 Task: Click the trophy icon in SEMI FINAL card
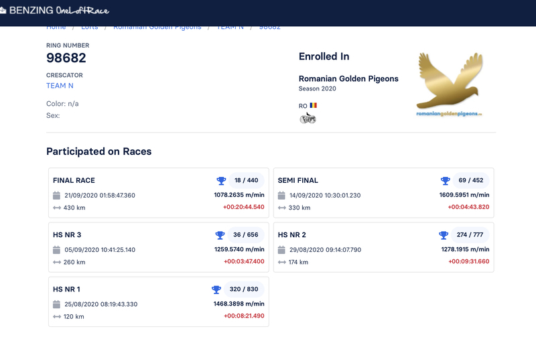[445, 181]
